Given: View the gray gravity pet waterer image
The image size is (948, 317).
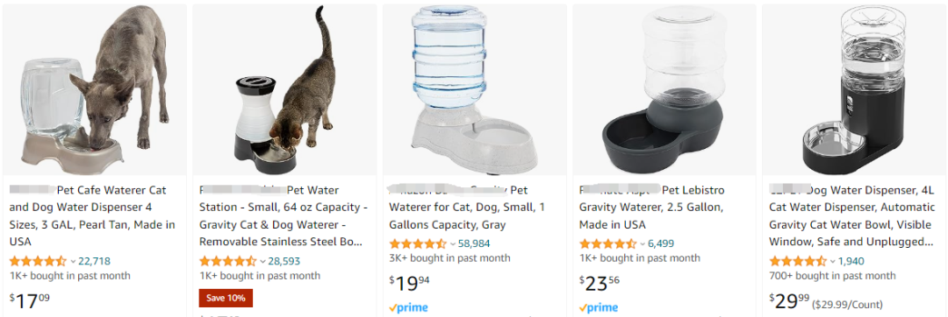Looking at the screenshot, I should [474, 90].
